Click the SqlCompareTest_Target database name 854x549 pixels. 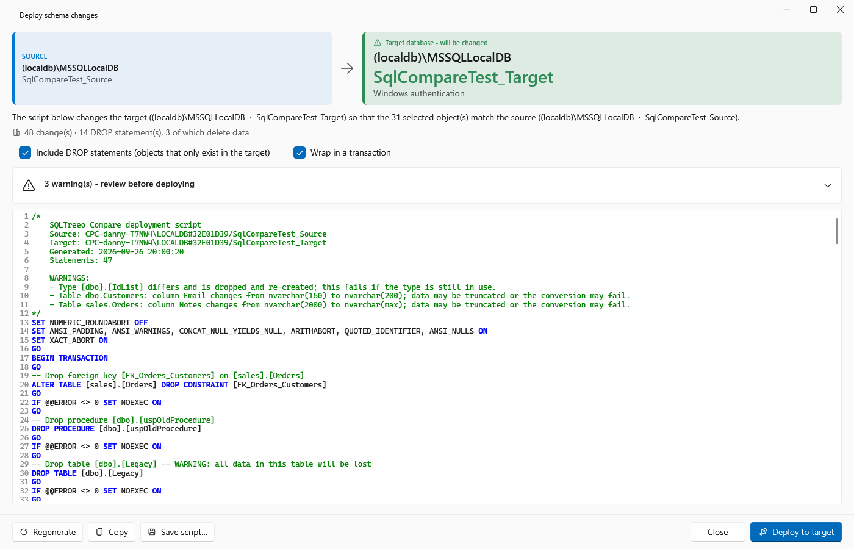coord(463,77)
